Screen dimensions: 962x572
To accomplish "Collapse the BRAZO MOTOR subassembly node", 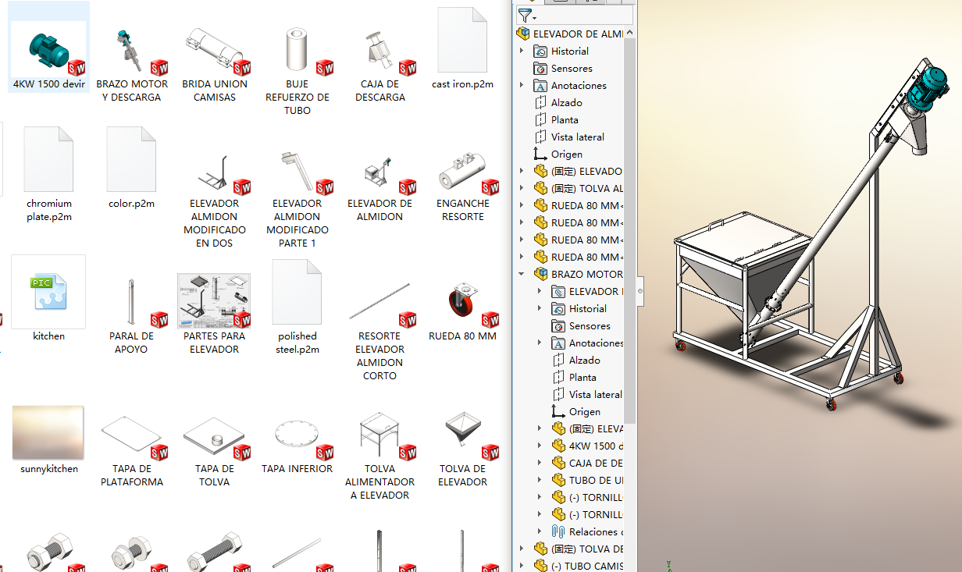I will pyautogui.click(x=522, y=274).
